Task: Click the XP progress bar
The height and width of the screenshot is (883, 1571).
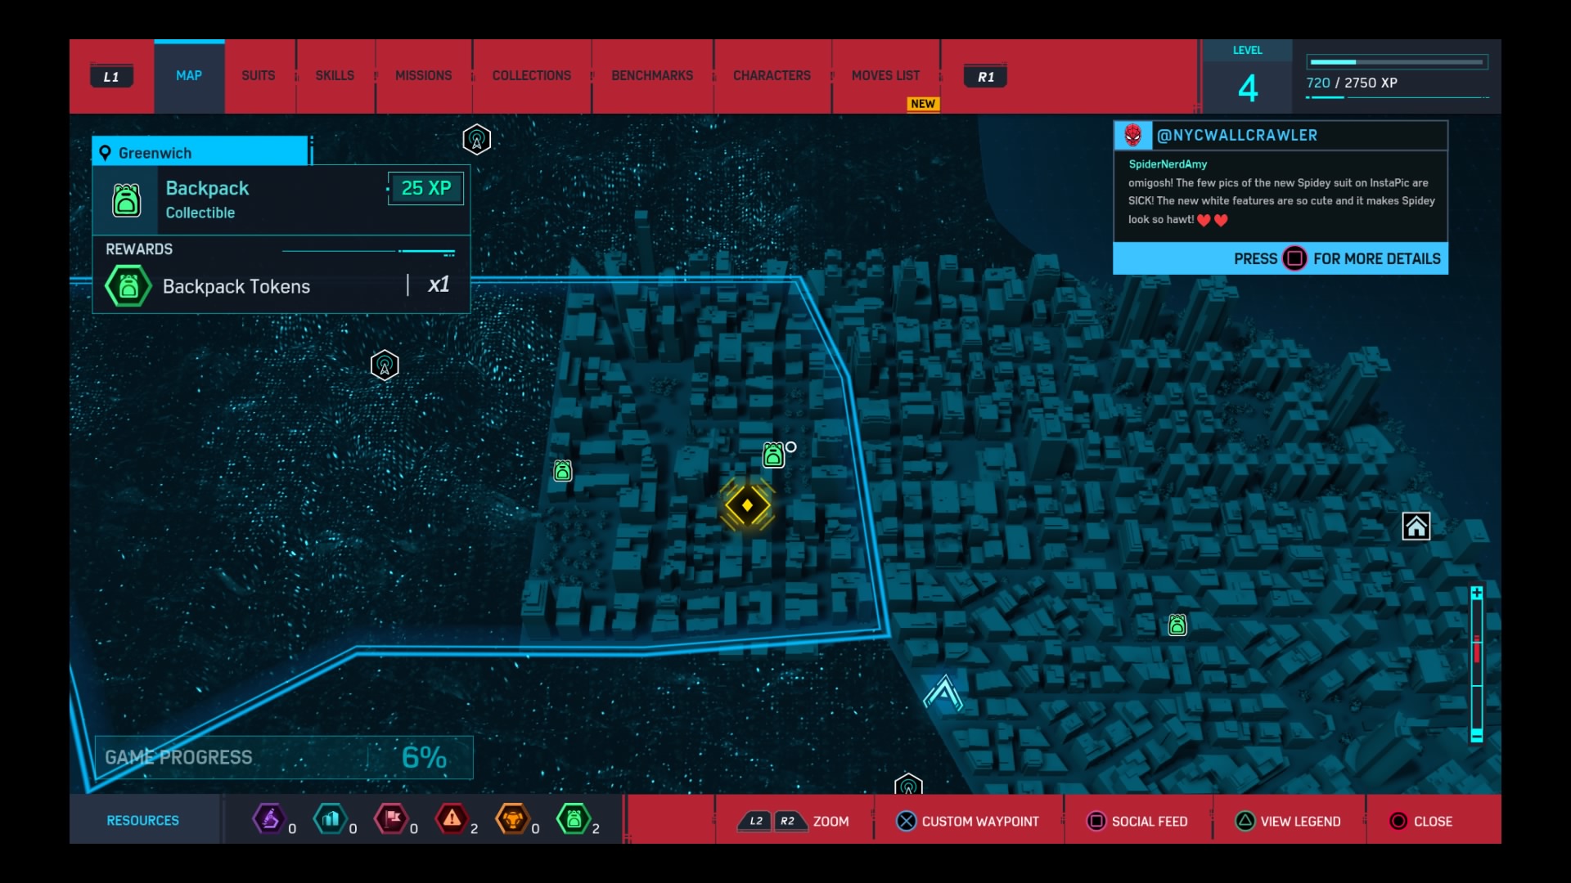Action: click(x=1398, y=62)
